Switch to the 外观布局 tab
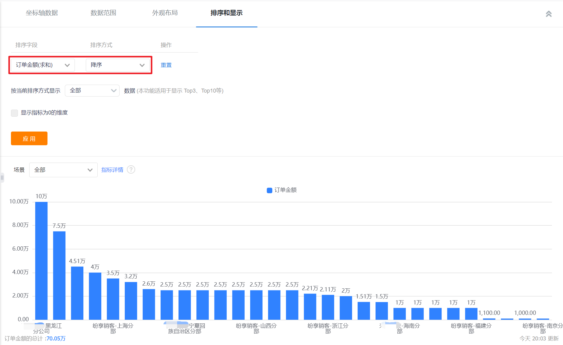 pos(165,13)
